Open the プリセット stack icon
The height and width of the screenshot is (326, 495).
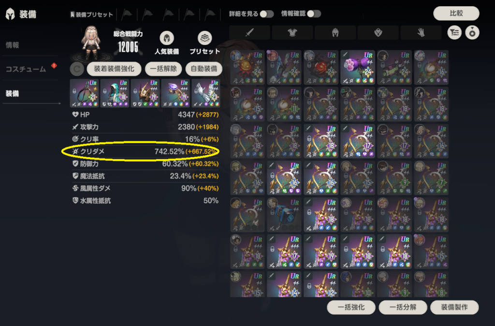coord(204,38)
